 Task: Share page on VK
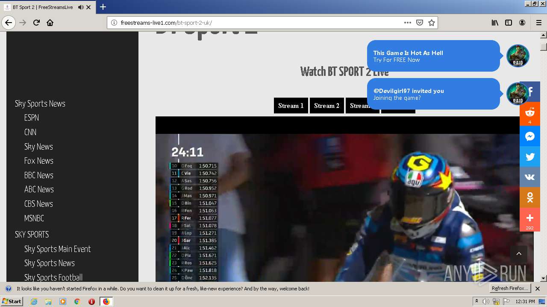[x=530, y=177]
